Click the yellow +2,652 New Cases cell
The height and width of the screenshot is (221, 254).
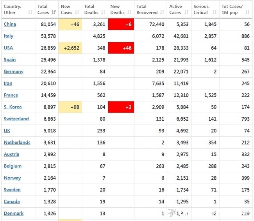tap(70, 48)
